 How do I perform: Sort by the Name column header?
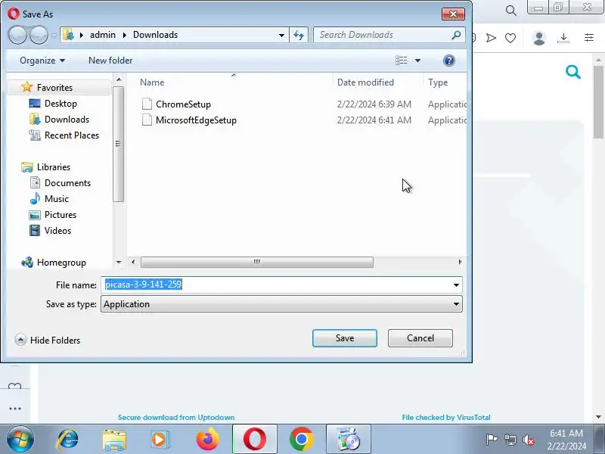[x=152, y=82]
